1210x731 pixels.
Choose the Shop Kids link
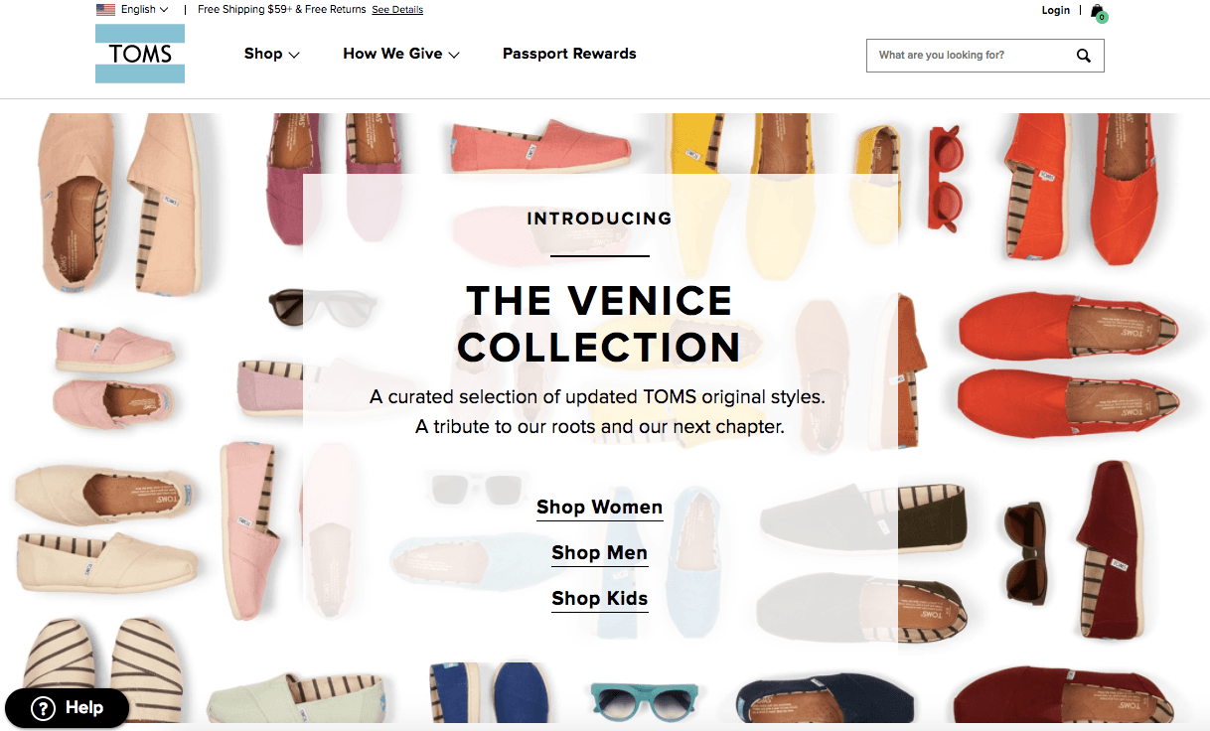pyautogui.click(x=599, y=599)
